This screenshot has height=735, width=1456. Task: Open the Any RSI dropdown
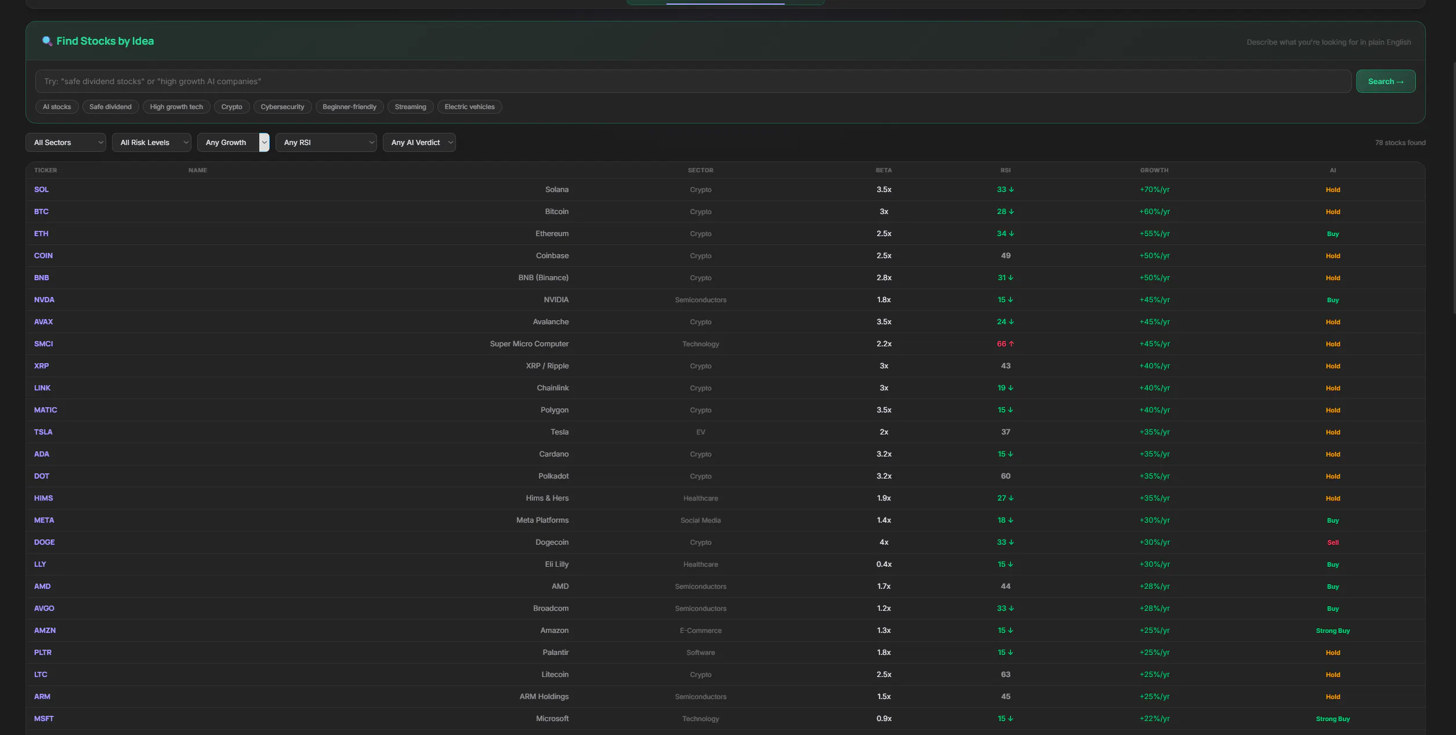coord(326,143)
